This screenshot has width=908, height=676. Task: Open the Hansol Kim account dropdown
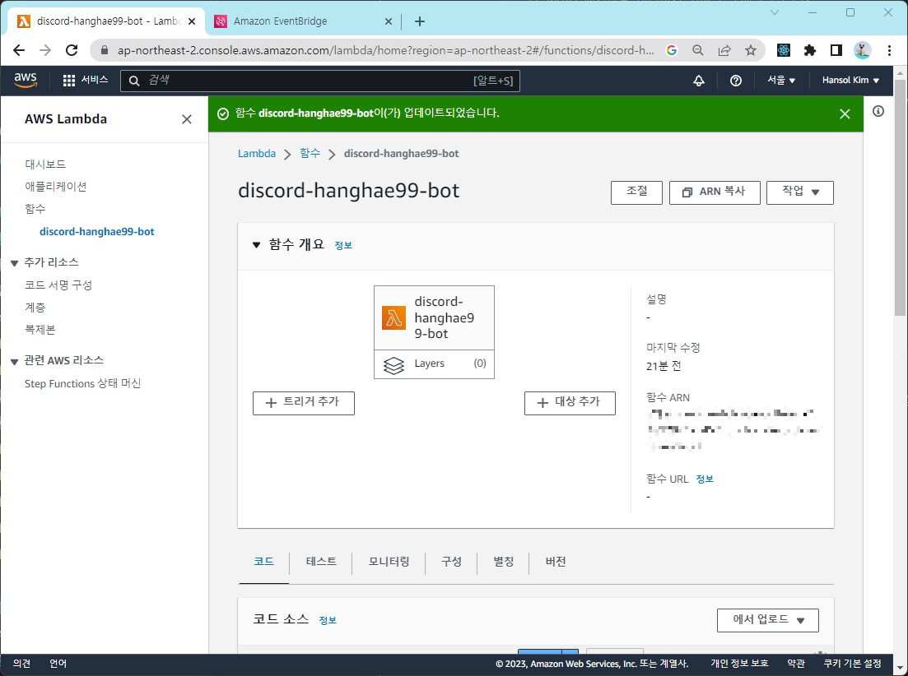[850, 80]
